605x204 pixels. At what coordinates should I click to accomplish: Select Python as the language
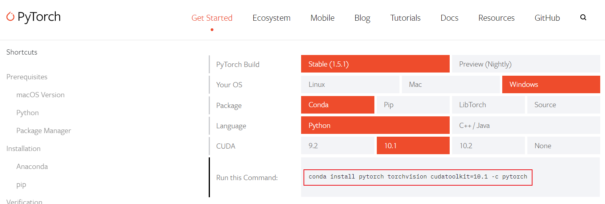[x=375, y=125]
